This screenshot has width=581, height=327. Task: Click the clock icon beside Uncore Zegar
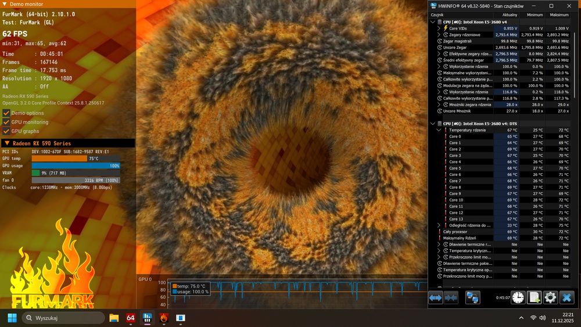pos(439,48)
